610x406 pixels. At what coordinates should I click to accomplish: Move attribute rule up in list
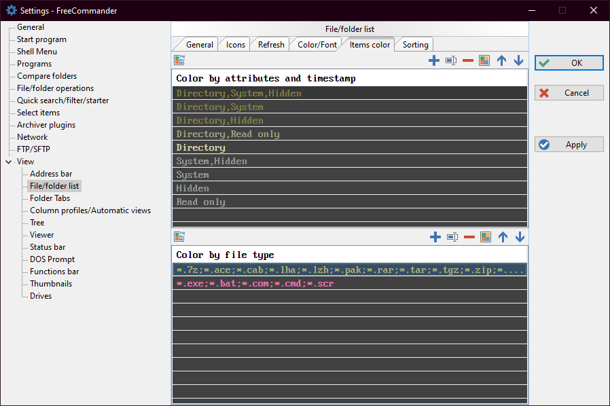click(x=501, y=60)
